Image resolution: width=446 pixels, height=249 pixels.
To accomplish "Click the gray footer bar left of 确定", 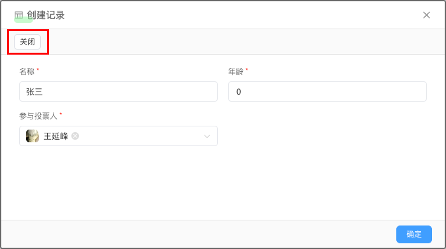I will 199,234.
